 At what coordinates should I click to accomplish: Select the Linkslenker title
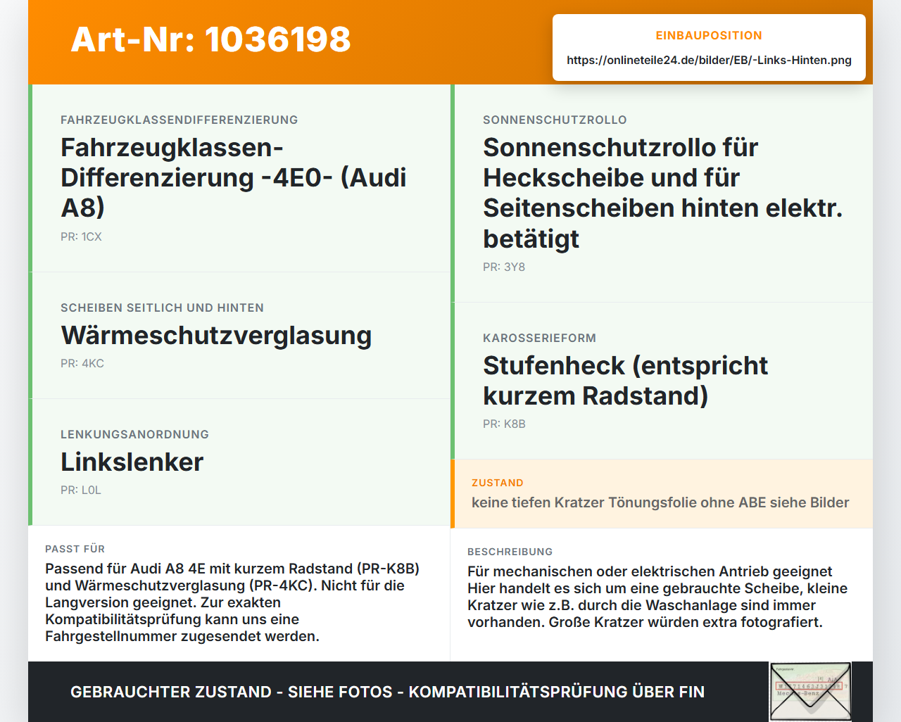pyautogui.click(x=132, y=462)
